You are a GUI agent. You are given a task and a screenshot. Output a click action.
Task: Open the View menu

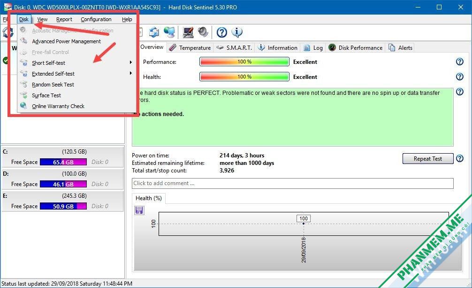(42, 19)
